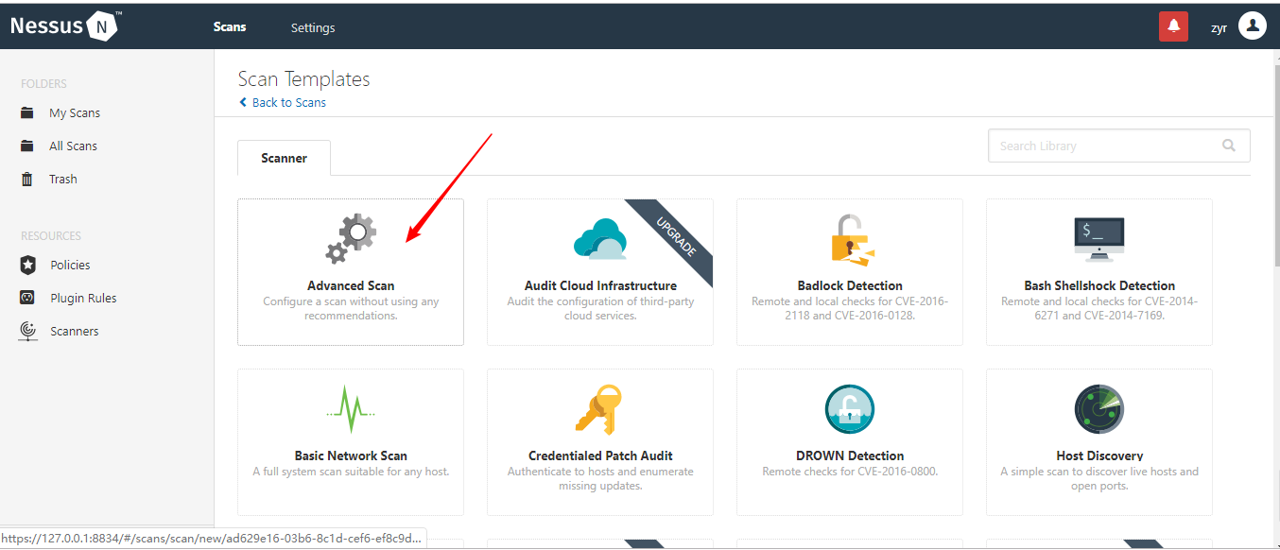Focus the Search Library field

pos(1118,146)
